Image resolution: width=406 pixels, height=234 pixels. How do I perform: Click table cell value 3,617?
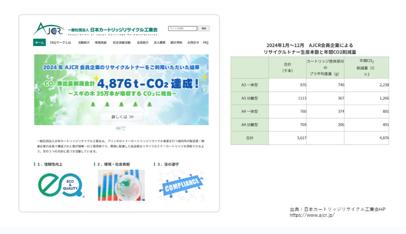[x=302, y=138]
